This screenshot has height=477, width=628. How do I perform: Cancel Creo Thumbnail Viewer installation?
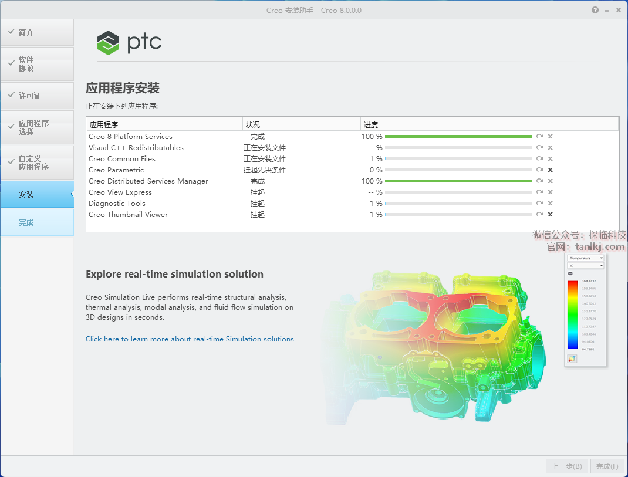coord(551,214)
